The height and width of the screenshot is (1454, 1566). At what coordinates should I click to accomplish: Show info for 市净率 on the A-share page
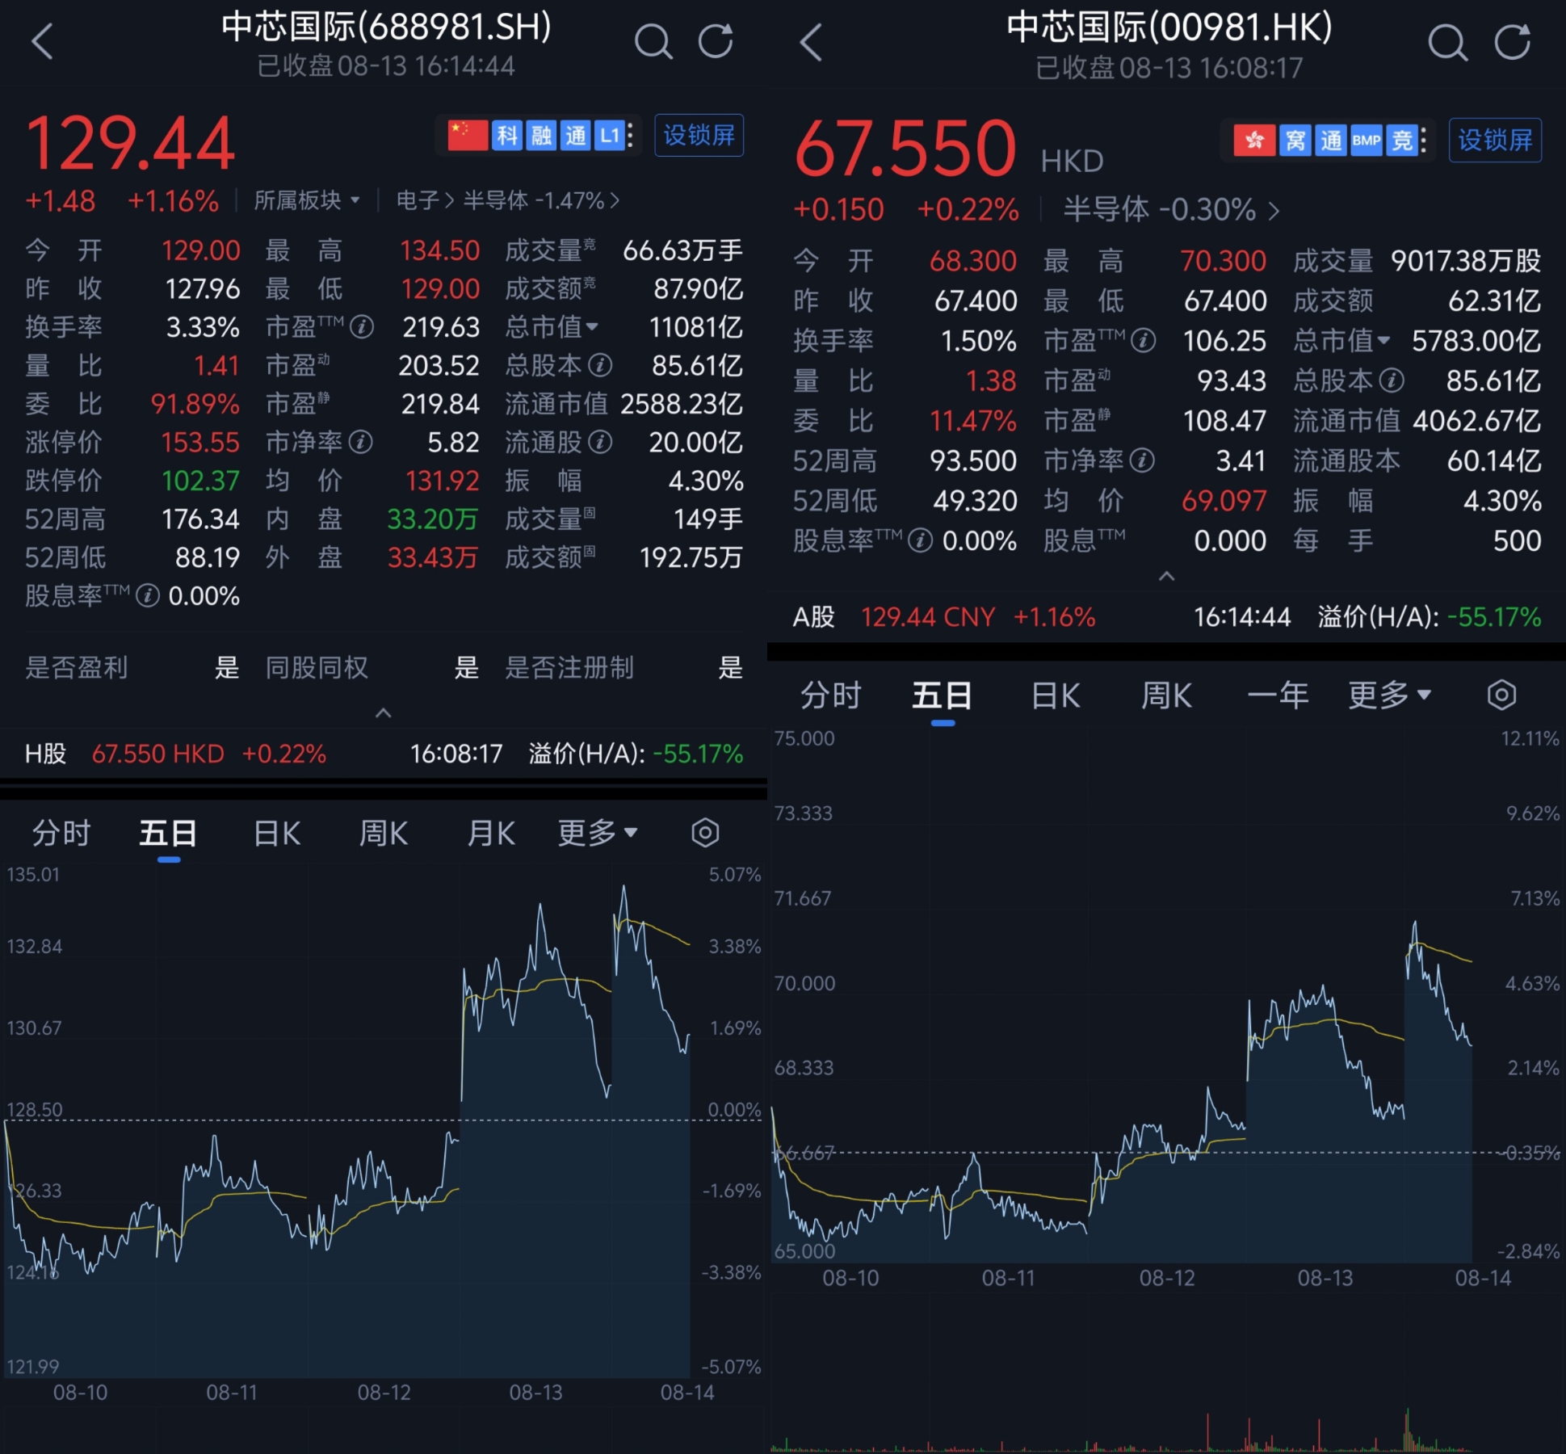[361, 442]
